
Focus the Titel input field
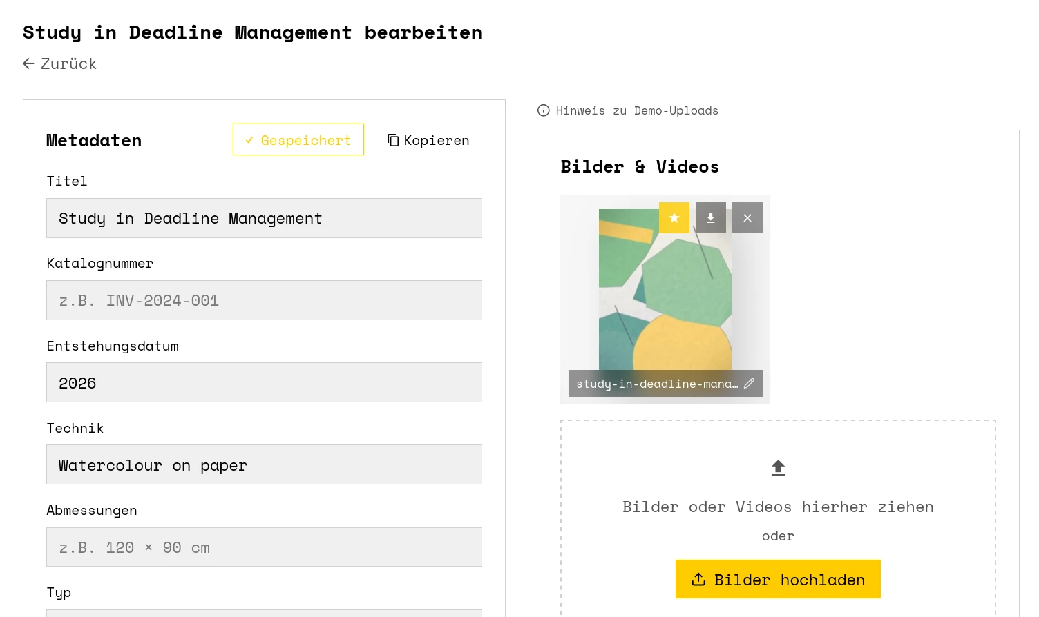point(264,218)
